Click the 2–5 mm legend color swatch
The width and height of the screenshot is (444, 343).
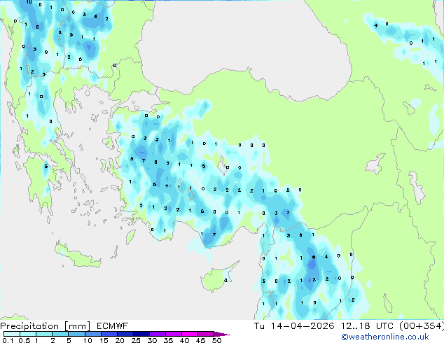60,334
